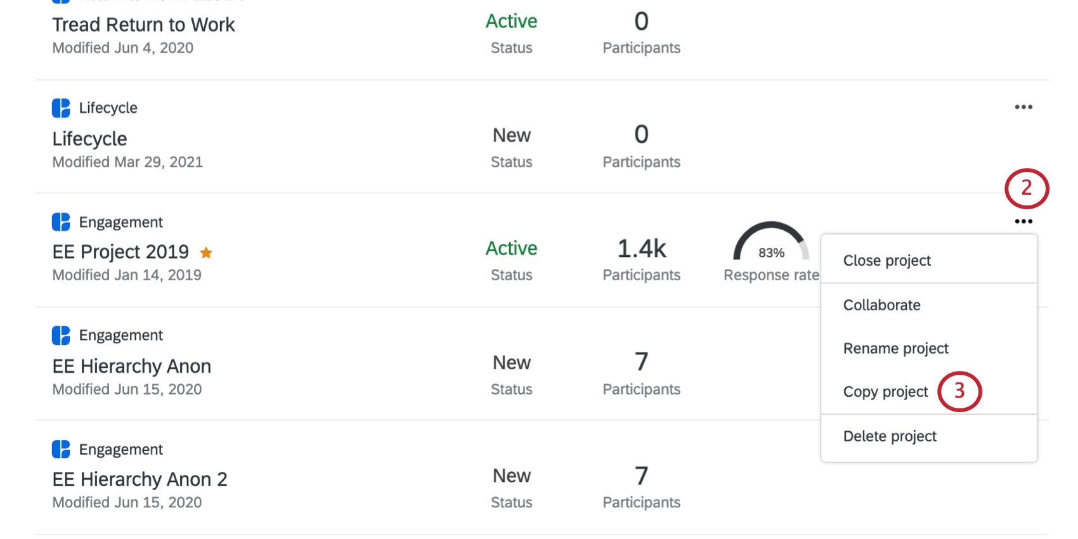The image size is (1078, 539).
Task: Click EE Project 2019 three-dot menu
Action: click(1023, 221)
